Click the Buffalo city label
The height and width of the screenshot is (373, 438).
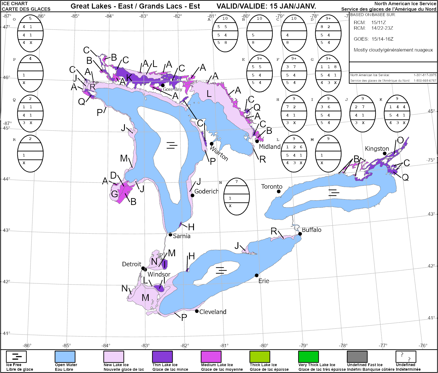[312, 230]
